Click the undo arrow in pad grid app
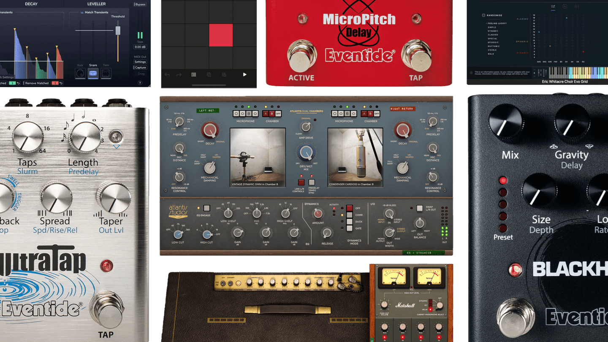The image size is (608, 342). 167,74
